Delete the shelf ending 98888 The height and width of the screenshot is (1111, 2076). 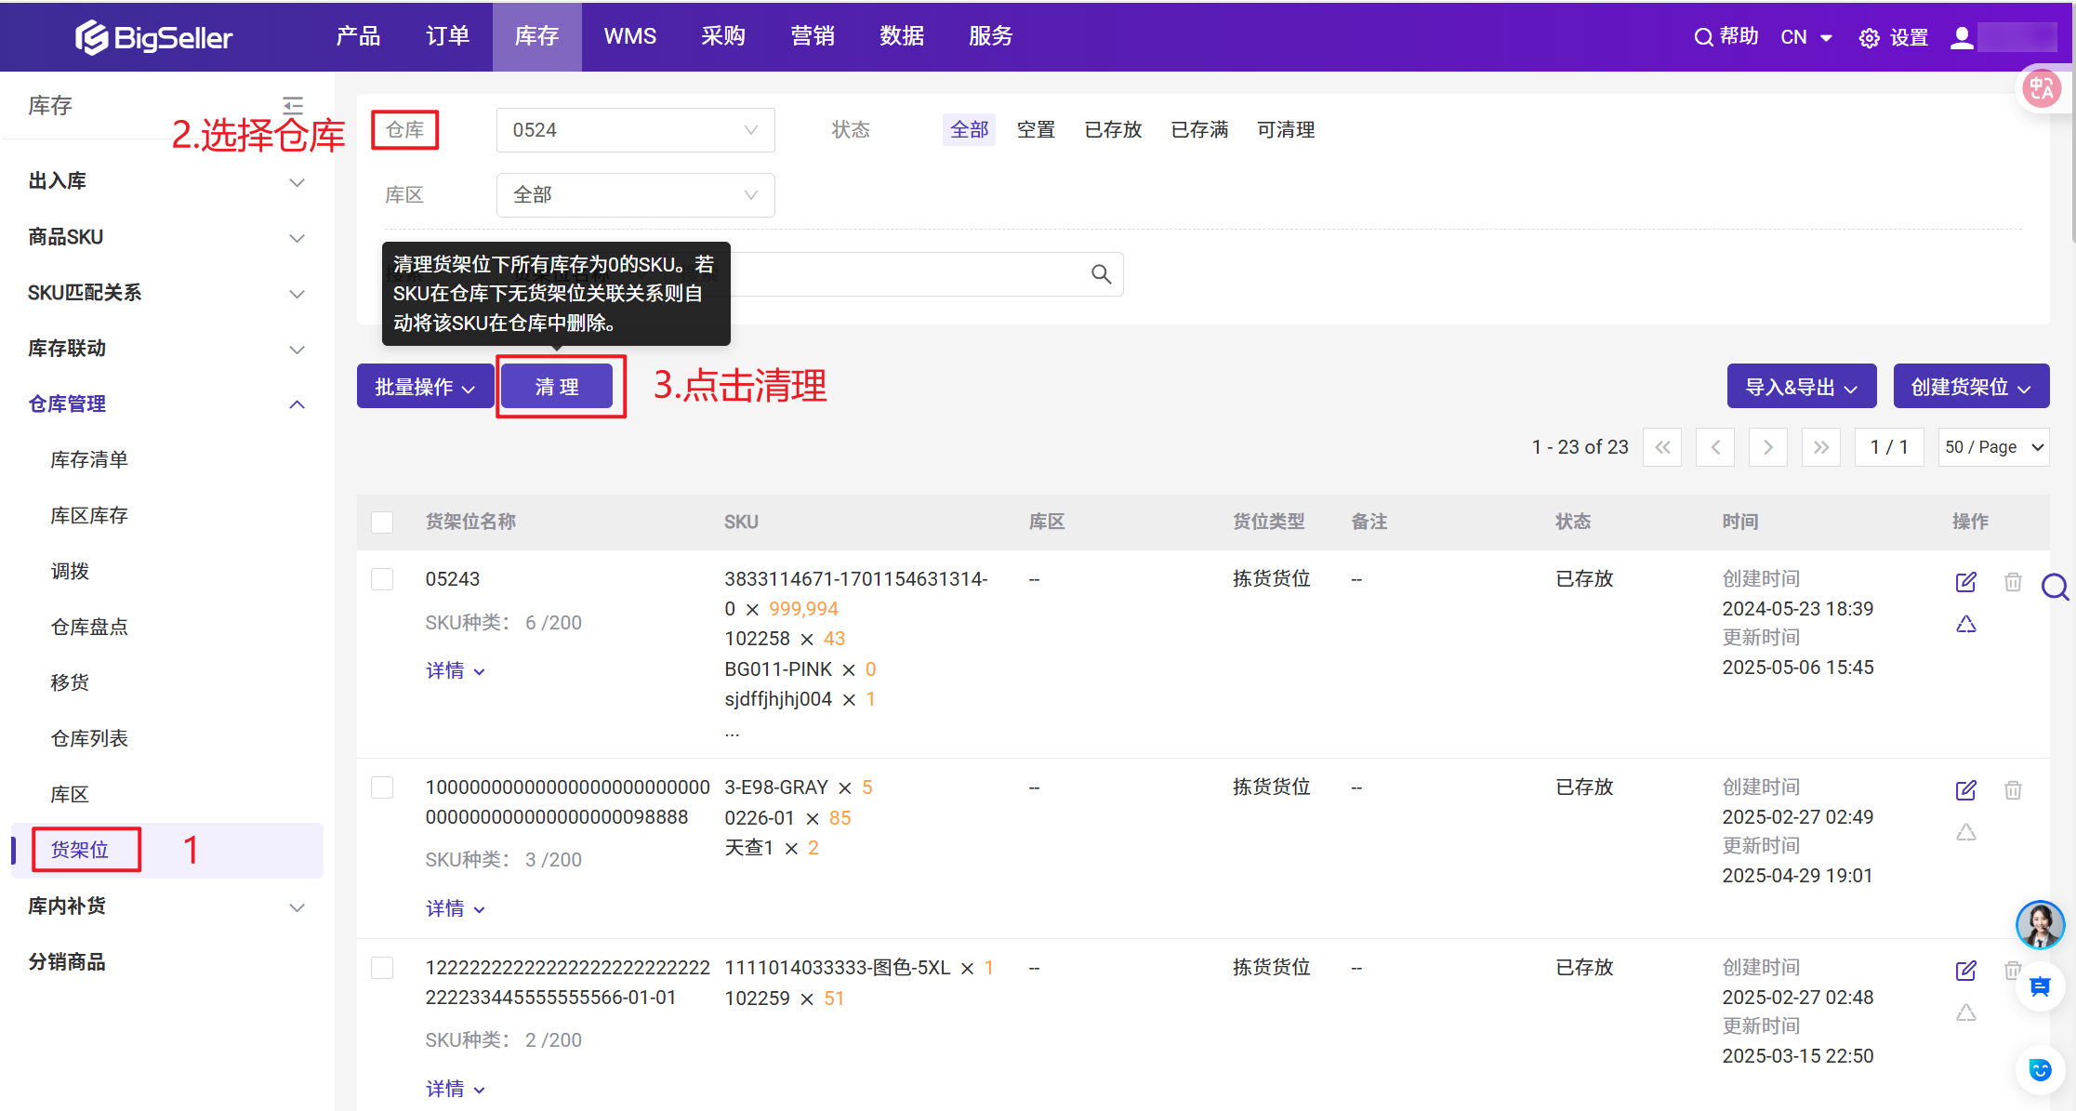pos(2013,790)
